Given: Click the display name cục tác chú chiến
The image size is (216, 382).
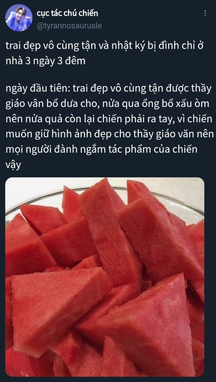Looking at the screenshot, I should 67,13.
